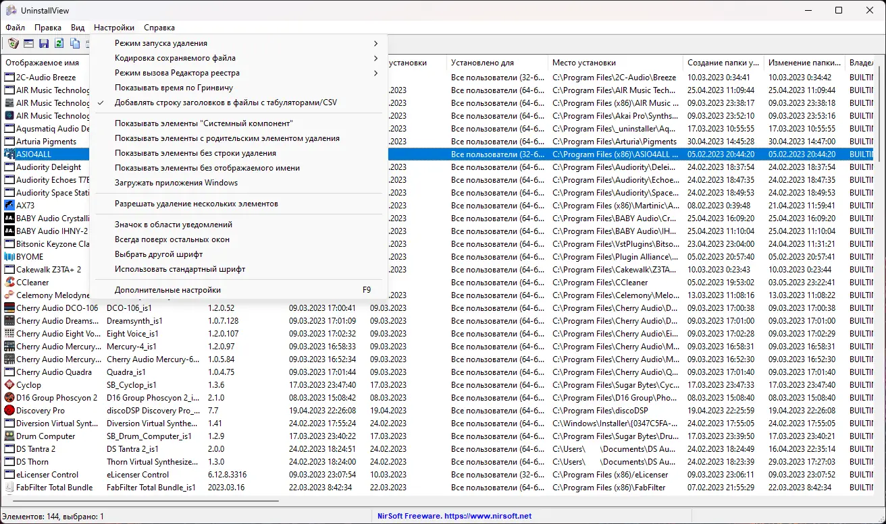Click the UninstallView app icon in the title bar
This screenshot has width=886, height=524.
tap(11, 11)
